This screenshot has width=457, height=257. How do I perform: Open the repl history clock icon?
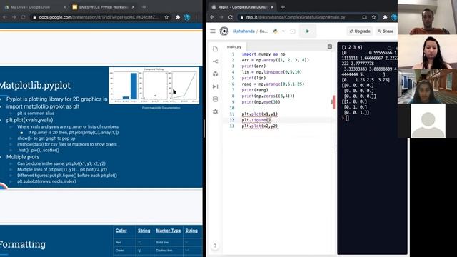[x=292, y=31]
